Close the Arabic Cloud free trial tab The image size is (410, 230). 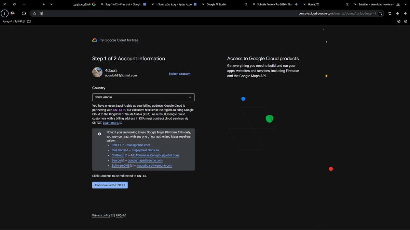click(x=153, y=4)
